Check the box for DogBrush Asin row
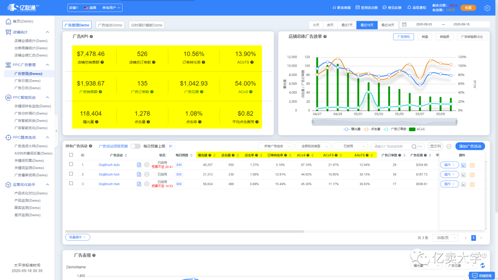 (71, 174)
